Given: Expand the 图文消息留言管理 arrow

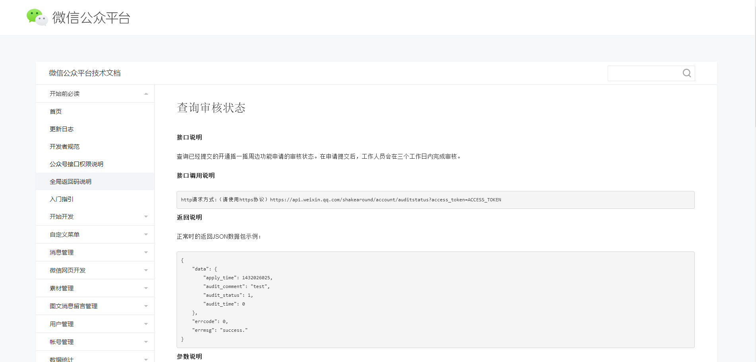Looking at the screenshot, I should click(x=146, y=306).
